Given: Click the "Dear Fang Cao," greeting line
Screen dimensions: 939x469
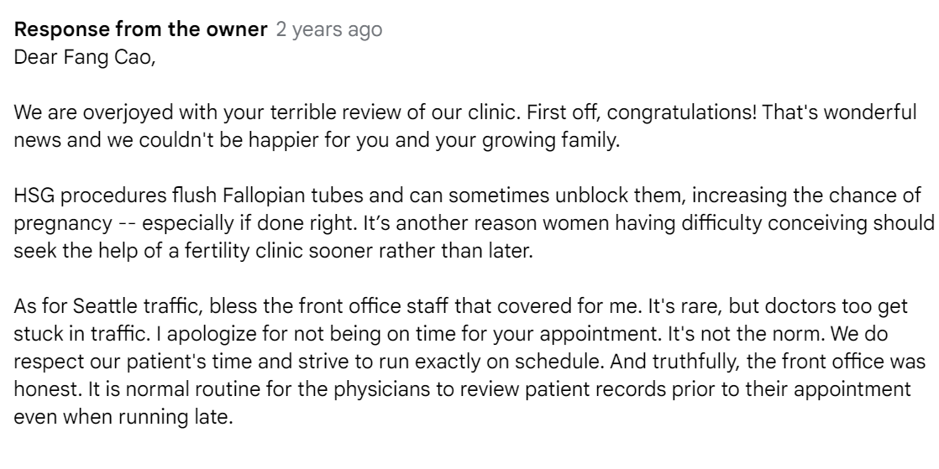Looking at the screenshot, I should pyautogui.click(x=85, y=57).
